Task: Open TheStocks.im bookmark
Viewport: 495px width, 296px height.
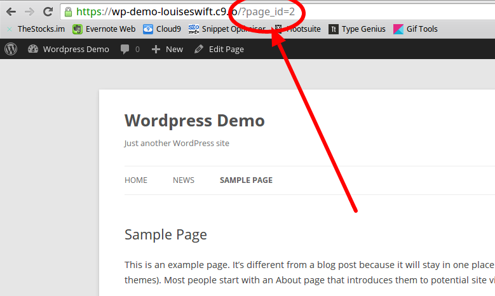Action: pyautogui.click(x=36, y=29)
